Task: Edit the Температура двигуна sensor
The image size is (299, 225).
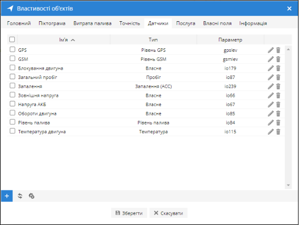Action: [271, 132]
